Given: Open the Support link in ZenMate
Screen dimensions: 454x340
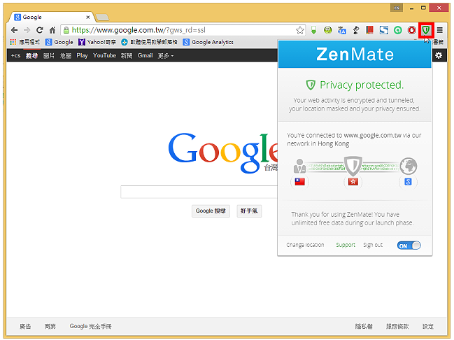Looking at the screenshot, I should 346,245.
